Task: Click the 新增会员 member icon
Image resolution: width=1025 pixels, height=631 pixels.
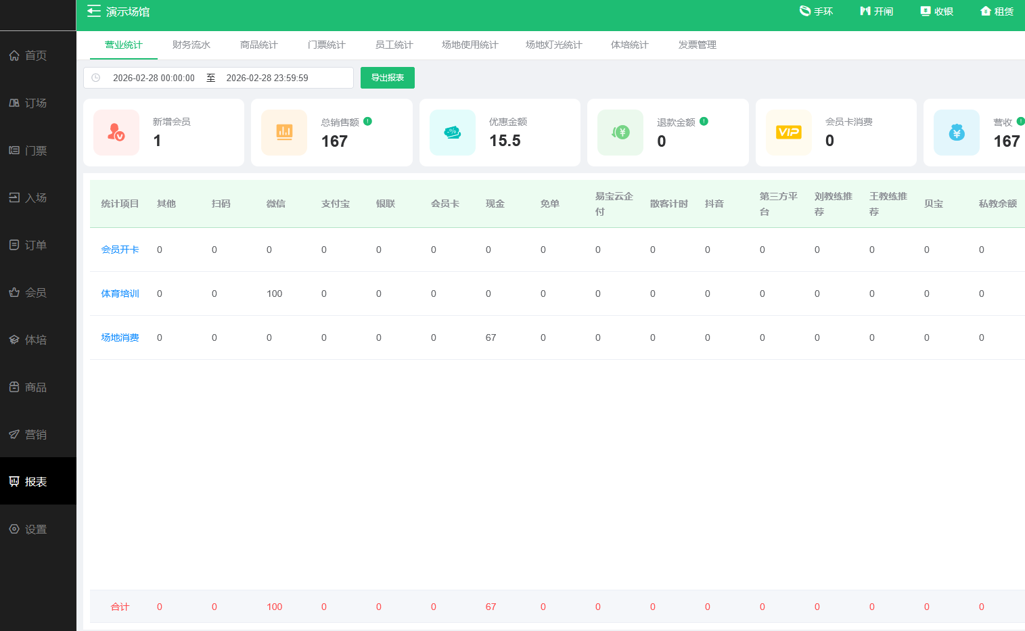Action: (116, 133)
